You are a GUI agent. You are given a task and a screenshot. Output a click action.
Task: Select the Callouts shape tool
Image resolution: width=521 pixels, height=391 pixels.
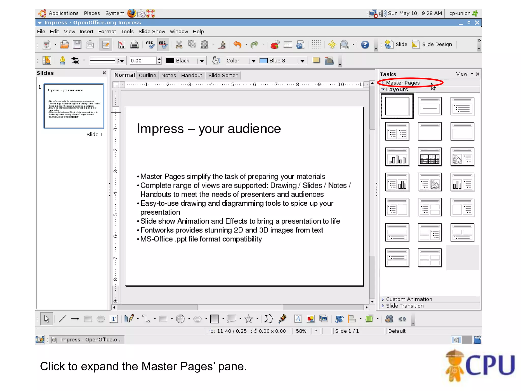(x=231, y=319)
